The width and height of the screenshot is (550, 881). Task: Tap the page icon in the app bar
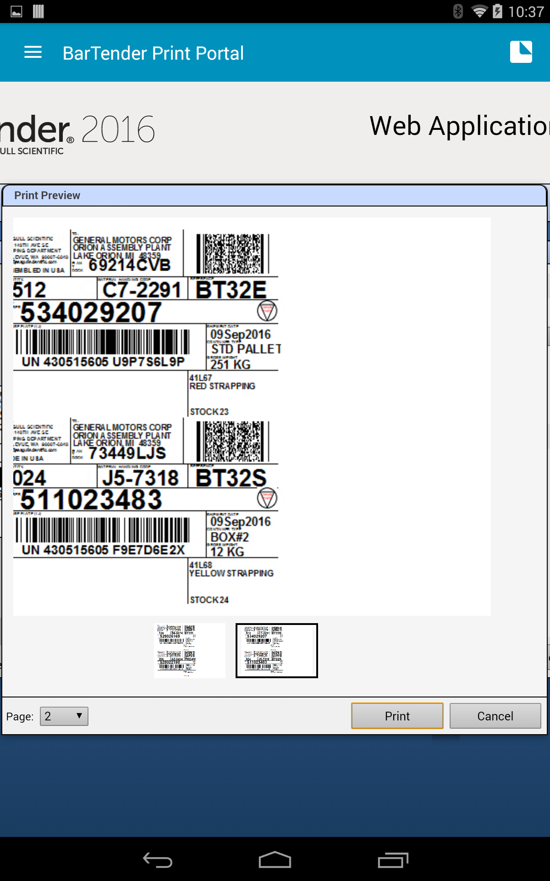pyautogui.click(x=521, y=52)
